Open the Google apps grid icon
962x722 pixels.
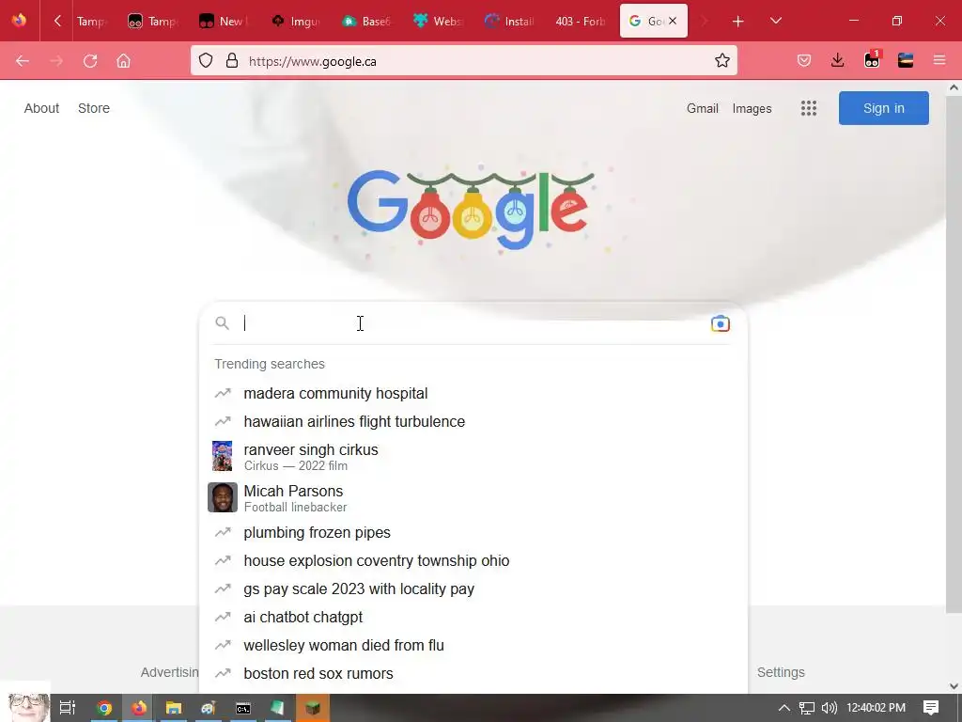[x=809, y=108]
